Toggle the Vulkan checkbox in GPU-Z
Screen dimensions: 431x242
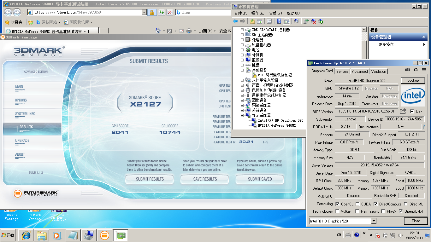click(x=337, y=211)
